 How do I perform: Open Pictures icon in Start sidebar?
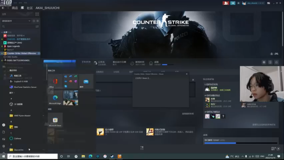[x=4, y=139]
